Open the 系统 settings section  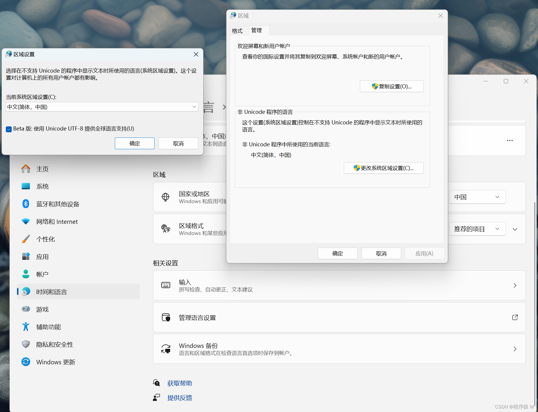42,186
